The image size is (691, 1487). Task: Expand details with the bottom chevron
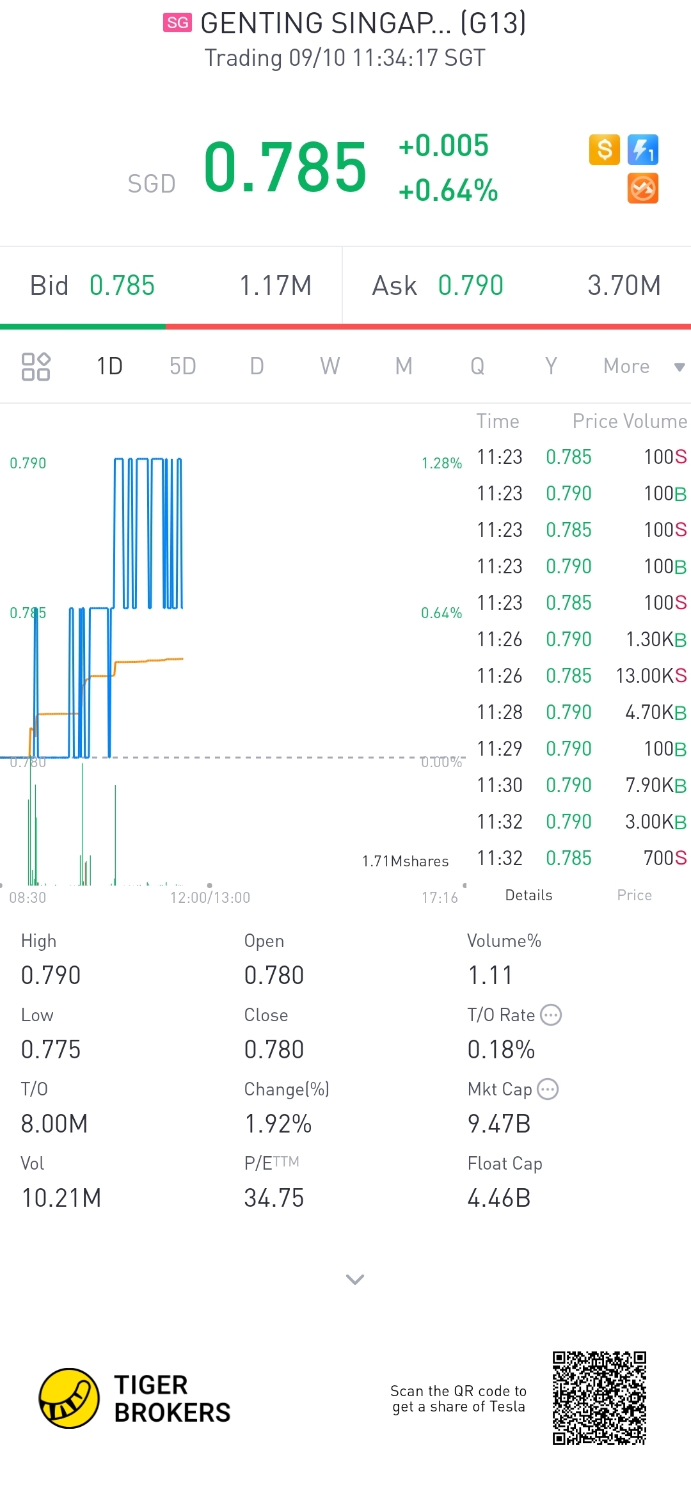354,1279
